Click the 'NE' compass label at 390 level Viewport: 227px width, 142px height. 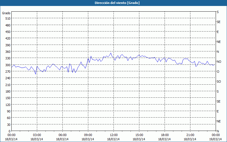[219, 42]
